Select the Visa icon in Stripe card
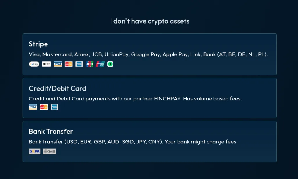The height and width of the screenshot is (179, 298). [58, 64]
